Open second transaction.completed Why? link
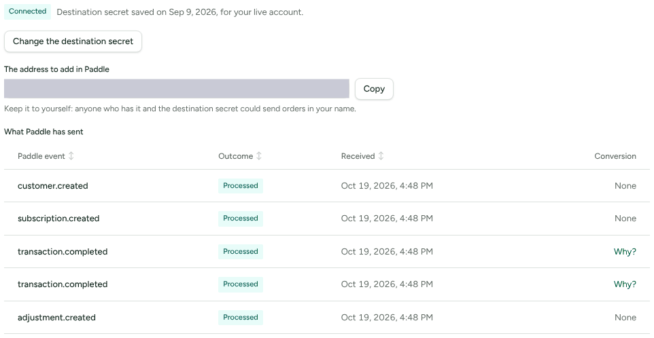The image size is (654, 338). 625,284
